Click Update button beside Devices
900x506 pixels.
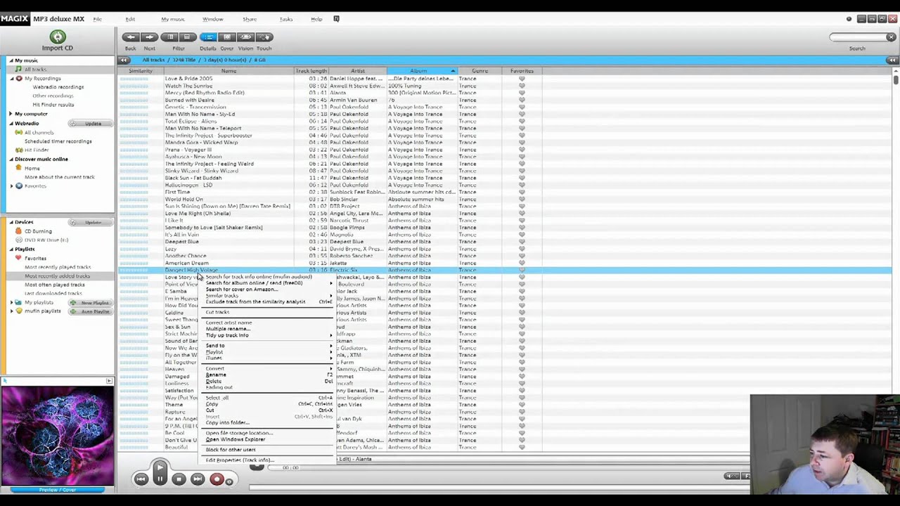pos(89,222)
